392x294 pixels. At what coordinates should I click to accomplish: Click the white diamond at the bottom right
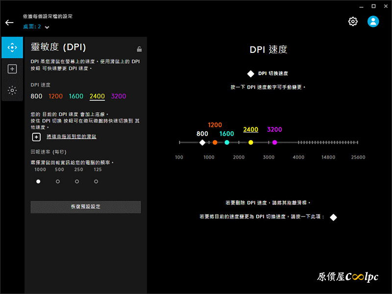(333, 217)
